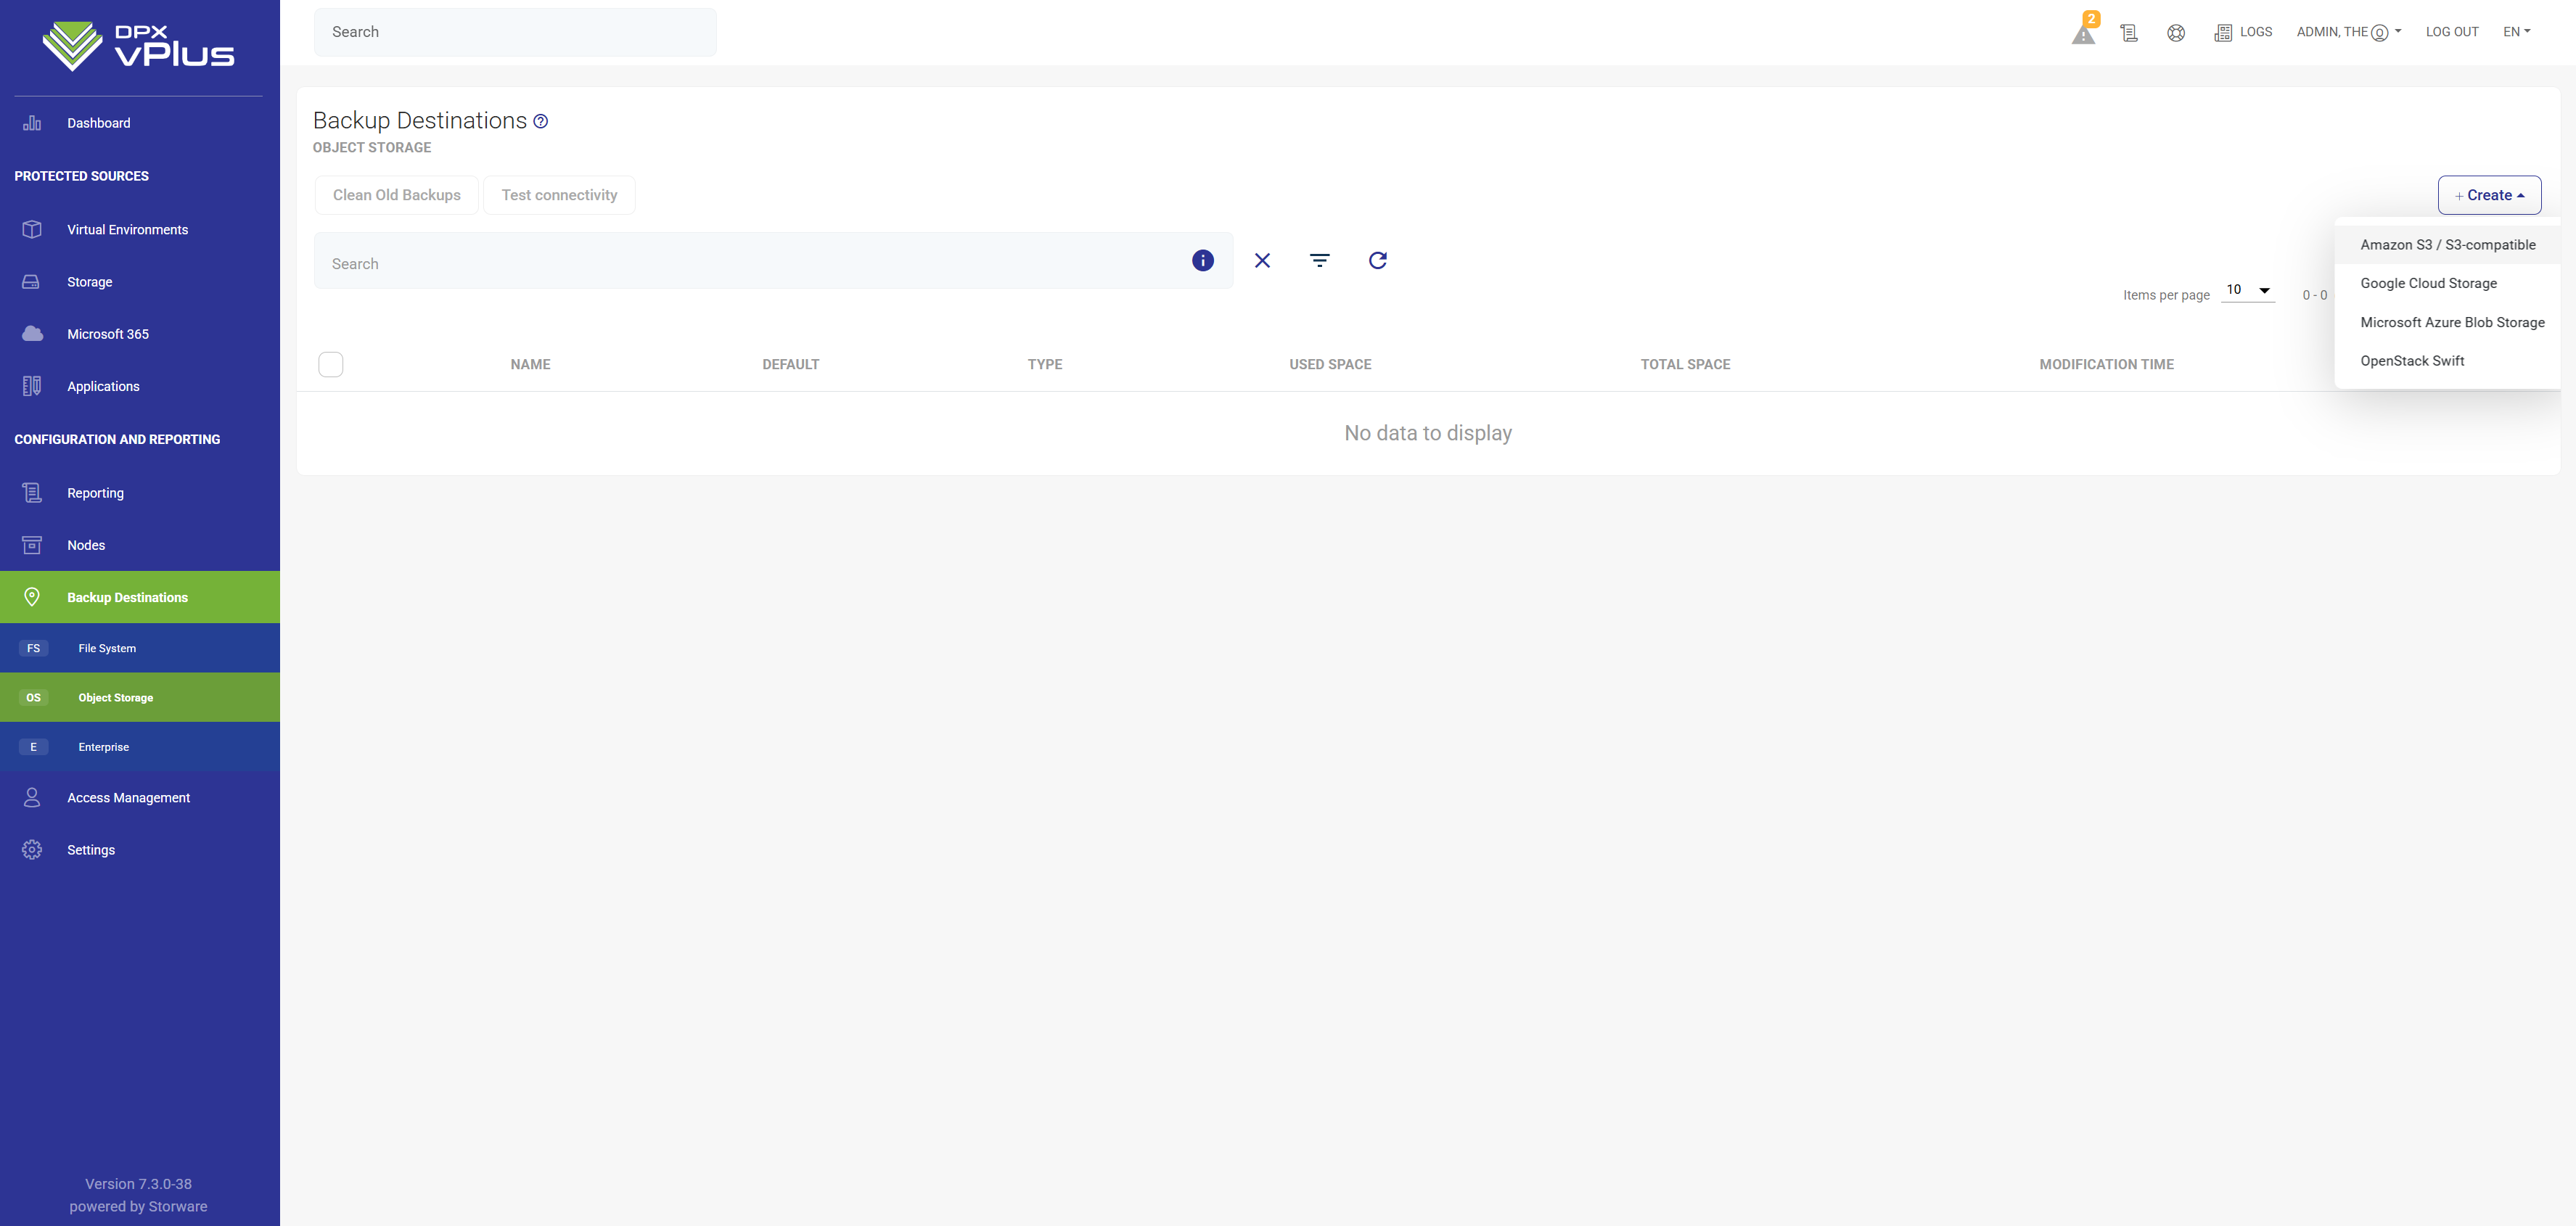2576x1226 pixels.
Task: Click the help lifebuoy icon in header
Action: coord(2175,33)
